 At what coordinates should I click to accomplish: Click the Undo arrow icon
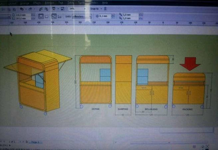click(x=21, y=9)
